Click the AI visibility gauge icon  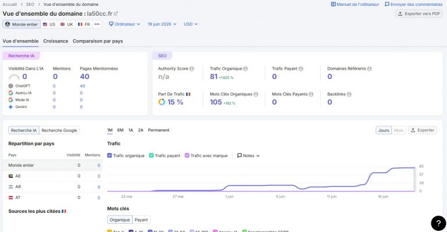click(14, 77)
